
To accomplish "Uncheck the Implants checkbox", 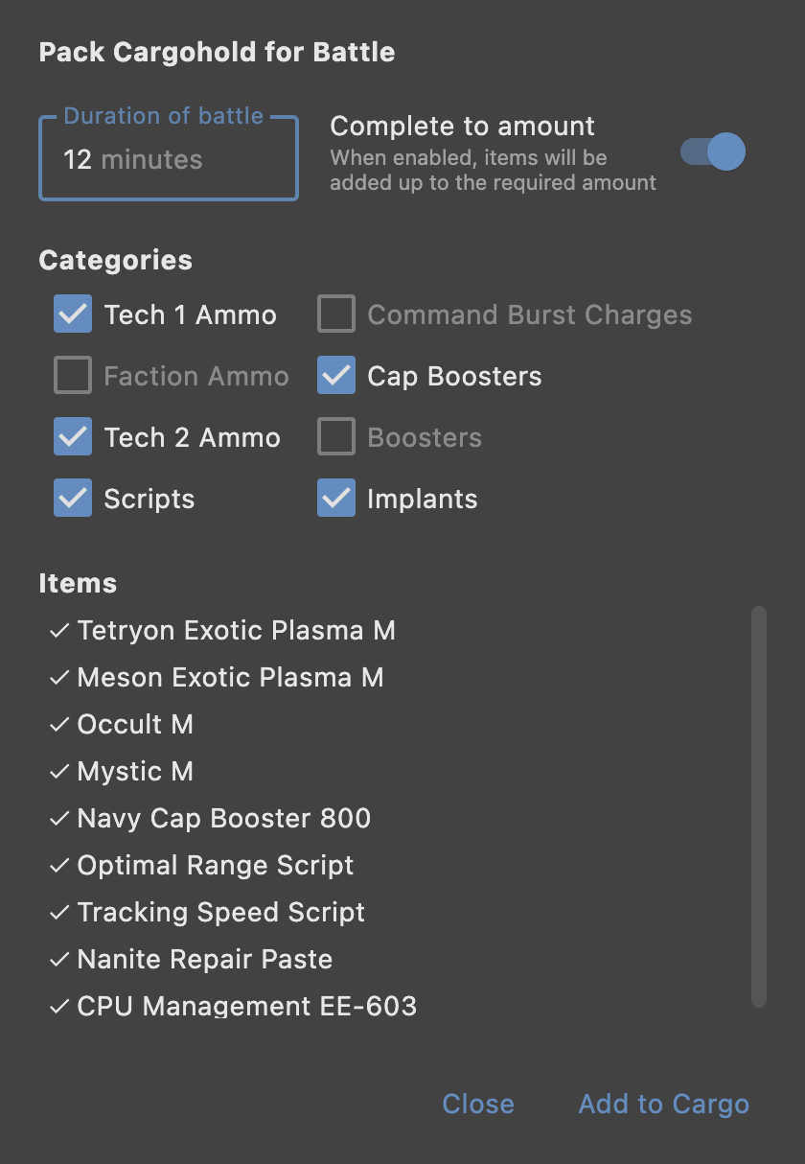I will pyautogui.click(x=336, y=499).
